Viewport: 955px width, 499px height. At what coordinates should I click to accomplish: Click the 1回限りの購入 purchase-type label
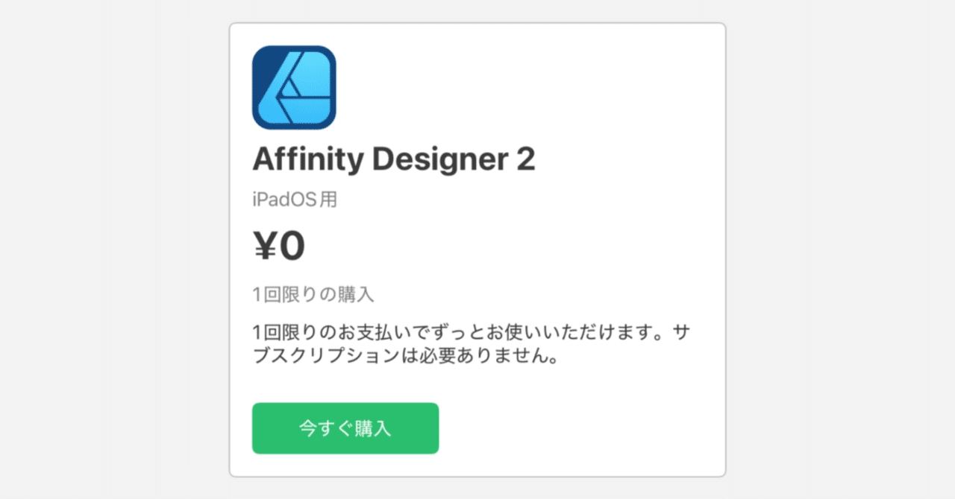313,293
